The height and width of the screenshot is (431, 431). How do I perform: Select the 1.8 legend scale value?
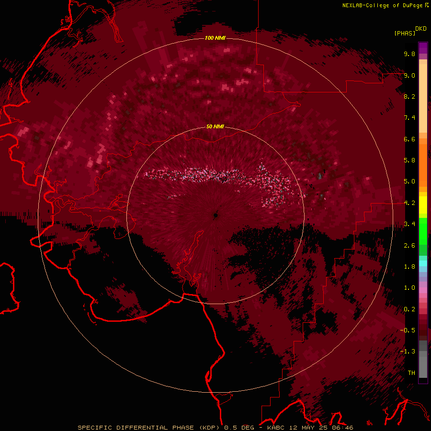409,267
